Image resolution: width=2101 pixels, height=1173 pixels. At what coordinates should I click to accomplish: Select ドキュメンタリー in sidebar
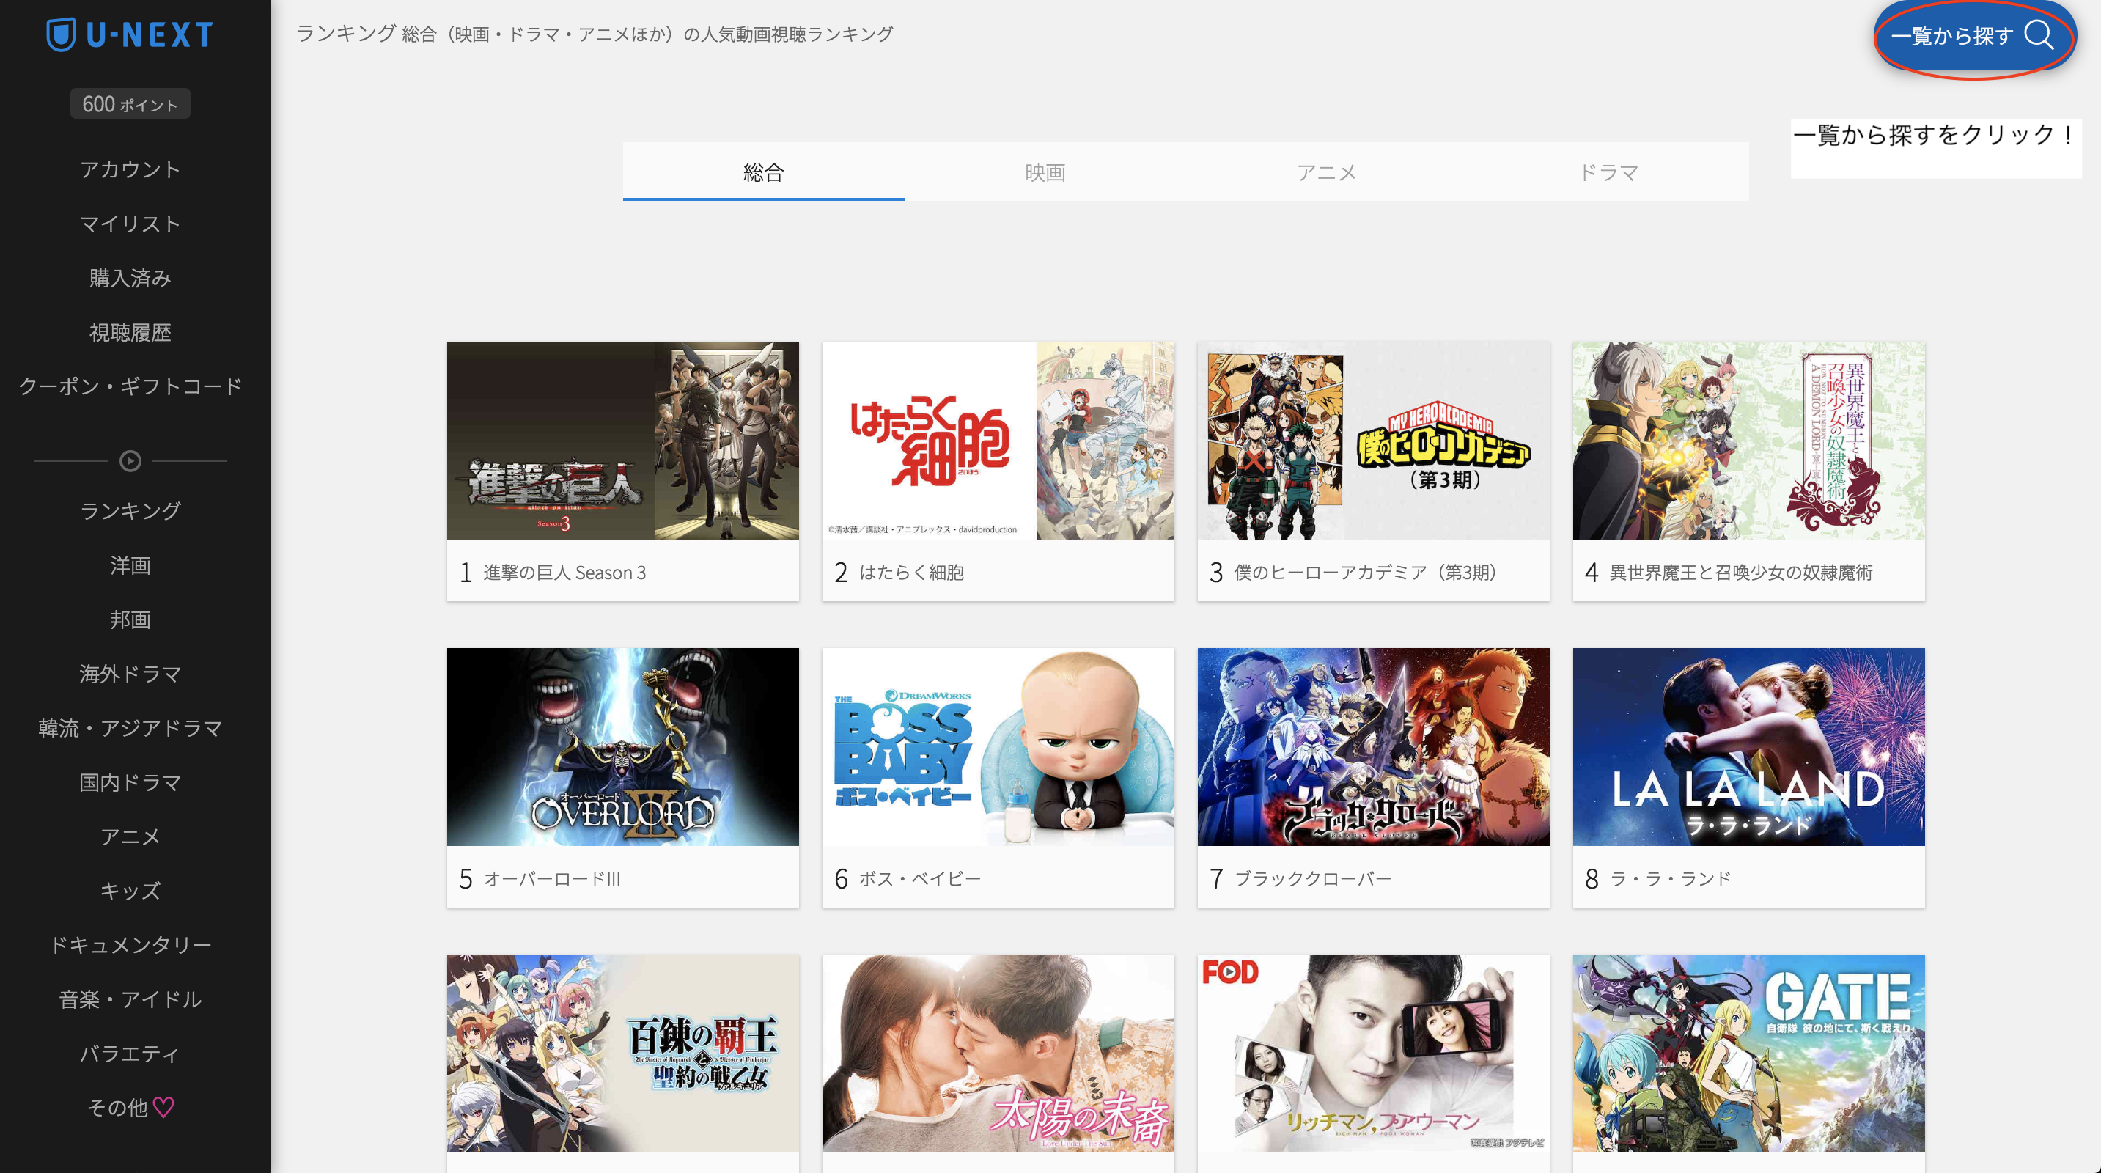130,944
